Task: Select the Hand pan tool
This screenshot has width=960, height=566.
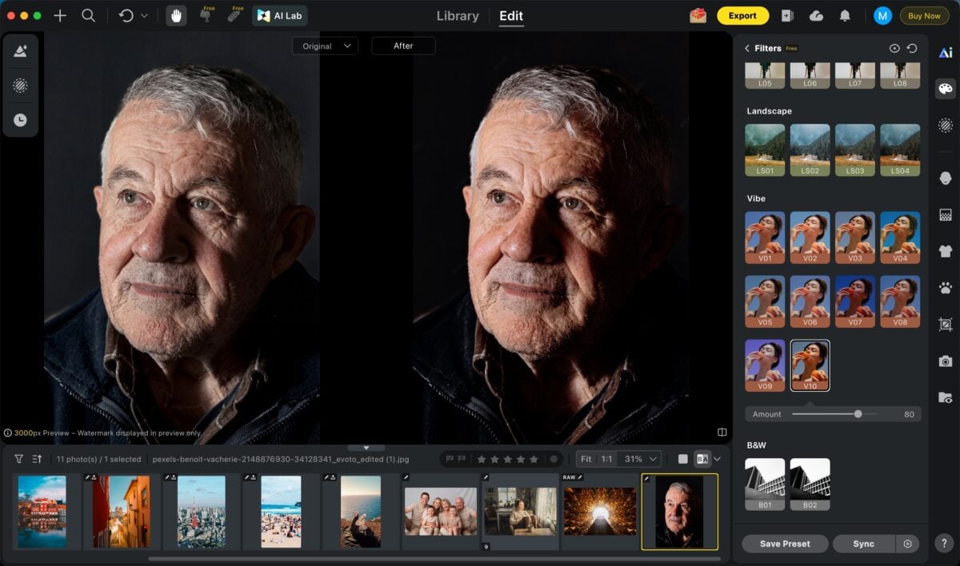Action: click(176, 15)
